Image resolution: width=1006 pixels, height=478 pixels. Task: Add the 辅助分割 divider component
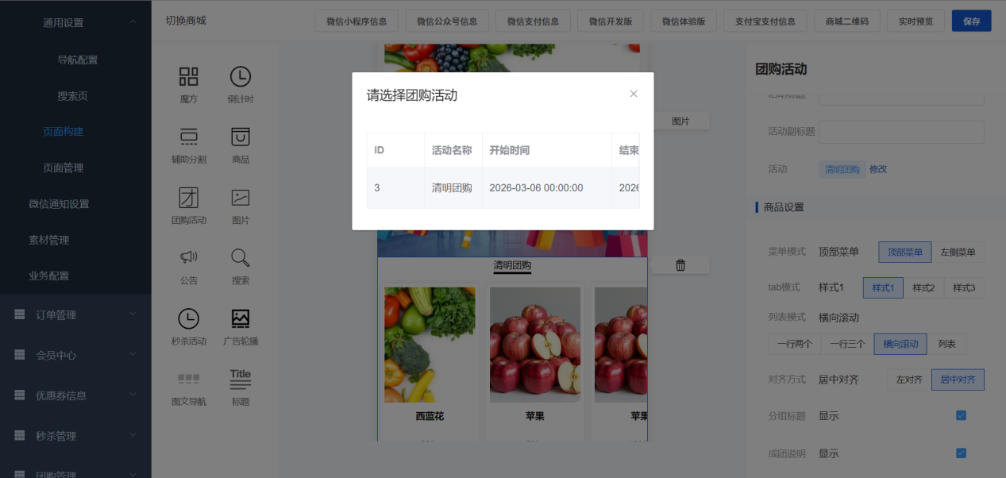click(x=188, y=137)
